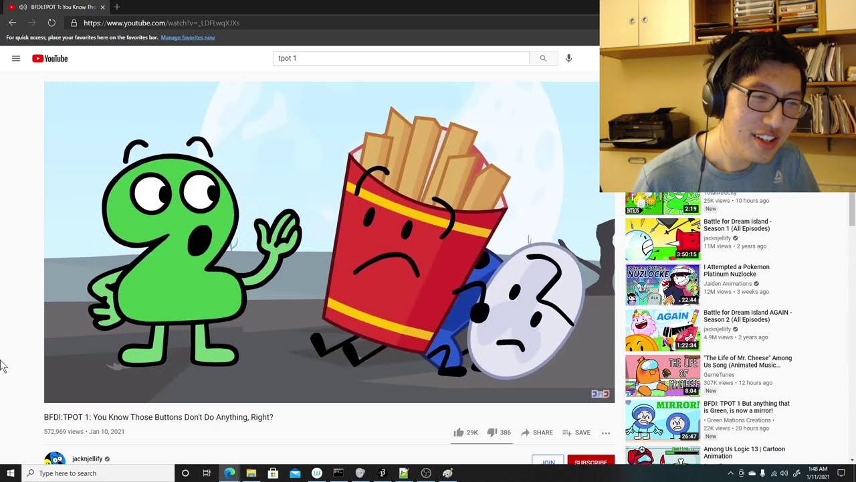The image size is (856, 482).
Task: Save the video to a playlist
Action: [576, 432]
